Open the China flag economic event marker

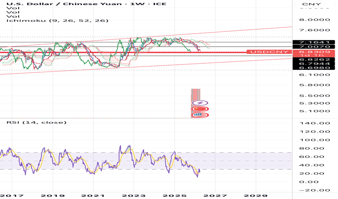200,109
